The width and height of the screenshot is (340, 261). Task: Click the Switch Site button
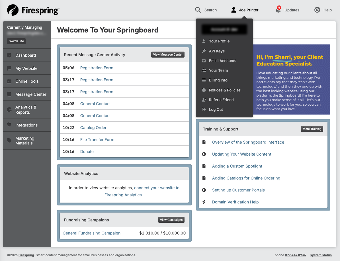point(16,41)
